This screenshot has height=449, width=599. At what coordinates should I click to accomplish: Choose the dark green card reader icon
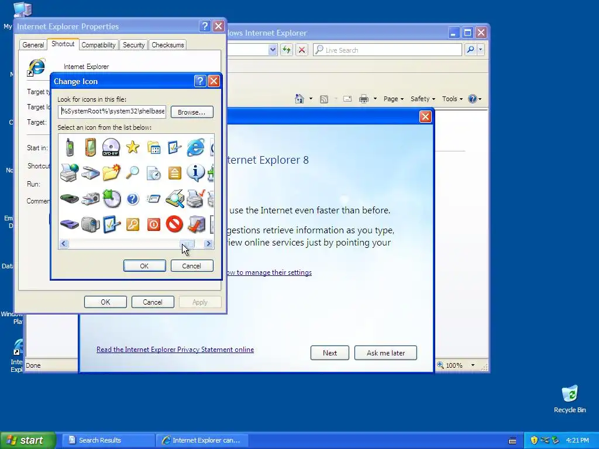pyautogui.click(x=69, y=199)
